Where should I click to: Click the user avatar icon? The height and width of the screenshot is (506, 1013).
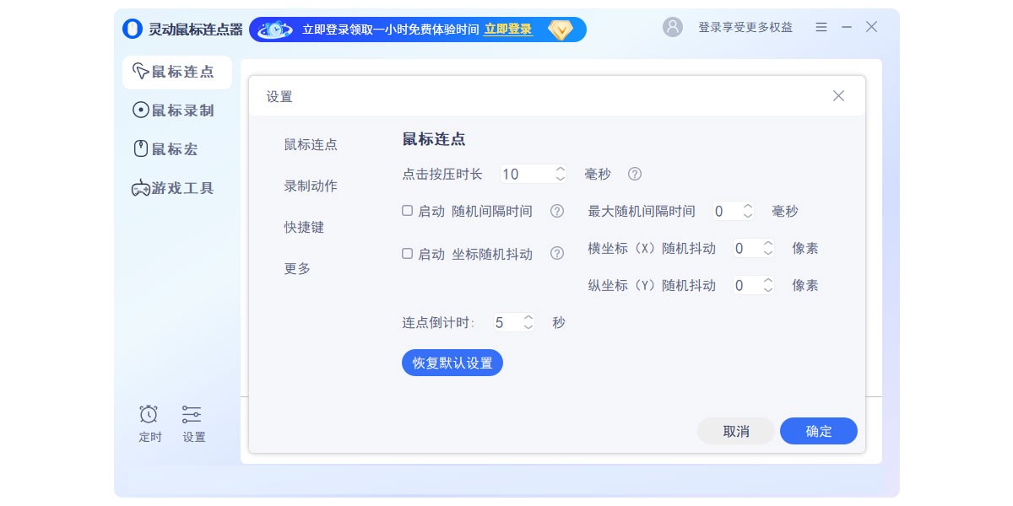(673, 27)
